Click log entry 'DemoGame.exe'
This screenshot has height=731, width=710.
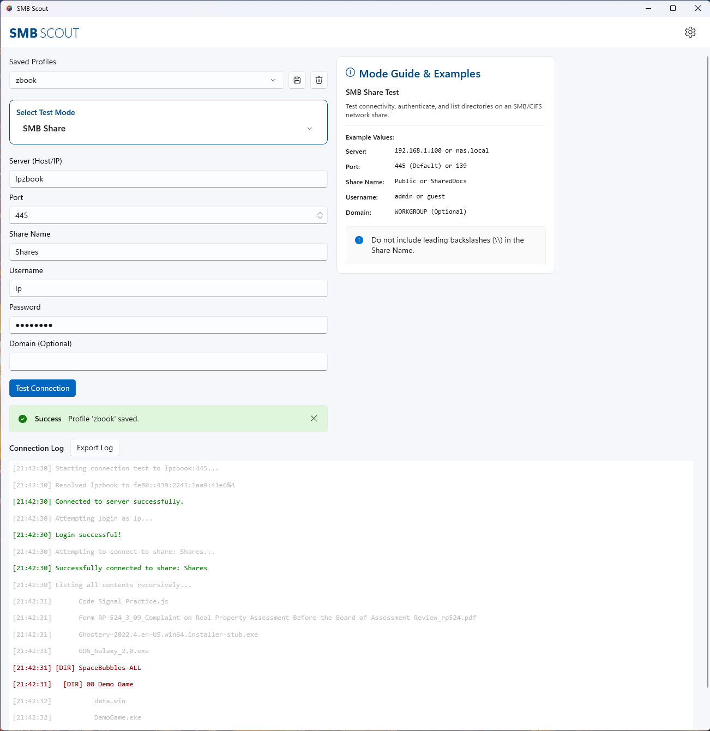tap(117, 717)
